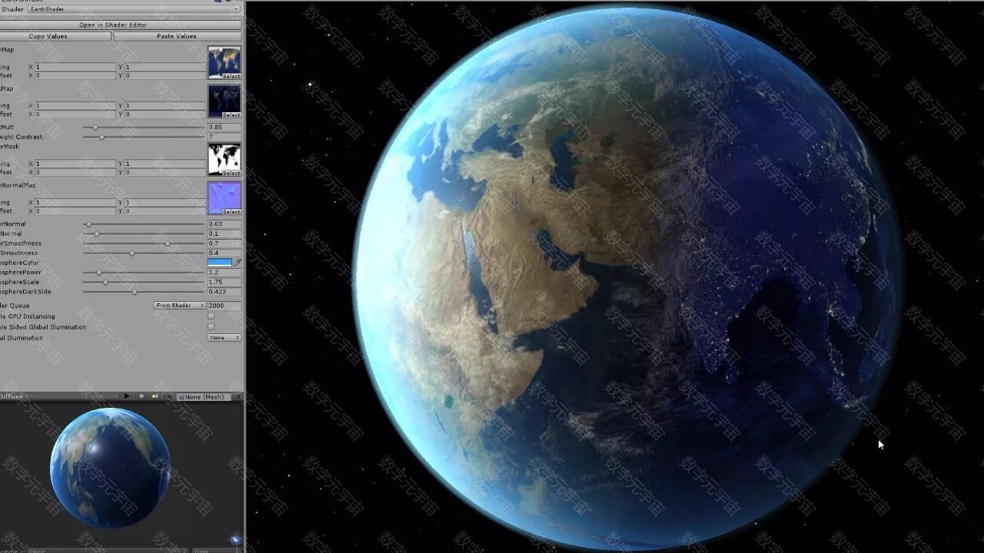Open the Shader dropdown showing EarthShader
The width and height of the screenshot is (984, 553).
pos(134,9)
